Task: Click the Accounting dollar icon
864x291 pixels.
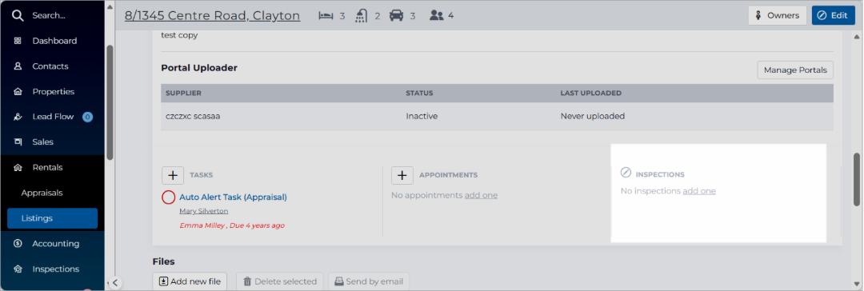Action: point(18,244)
